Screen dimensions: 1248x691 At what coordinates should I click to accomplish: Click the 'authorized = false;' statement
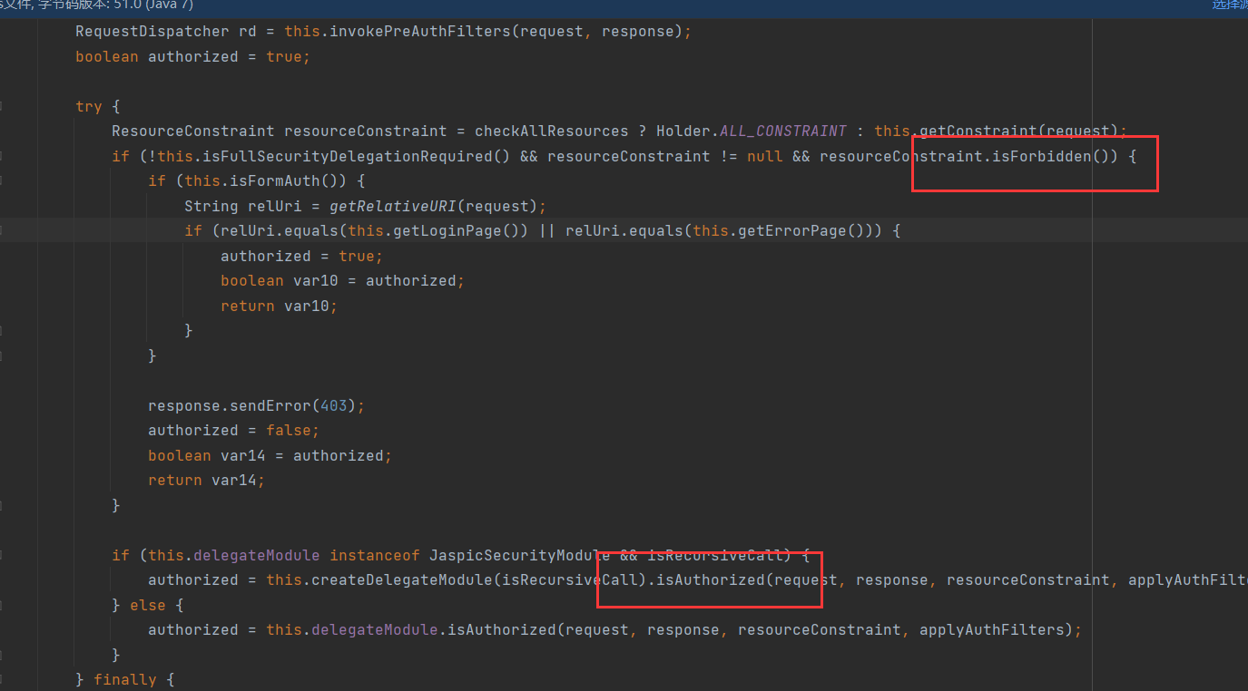click(x=233, y=430)
